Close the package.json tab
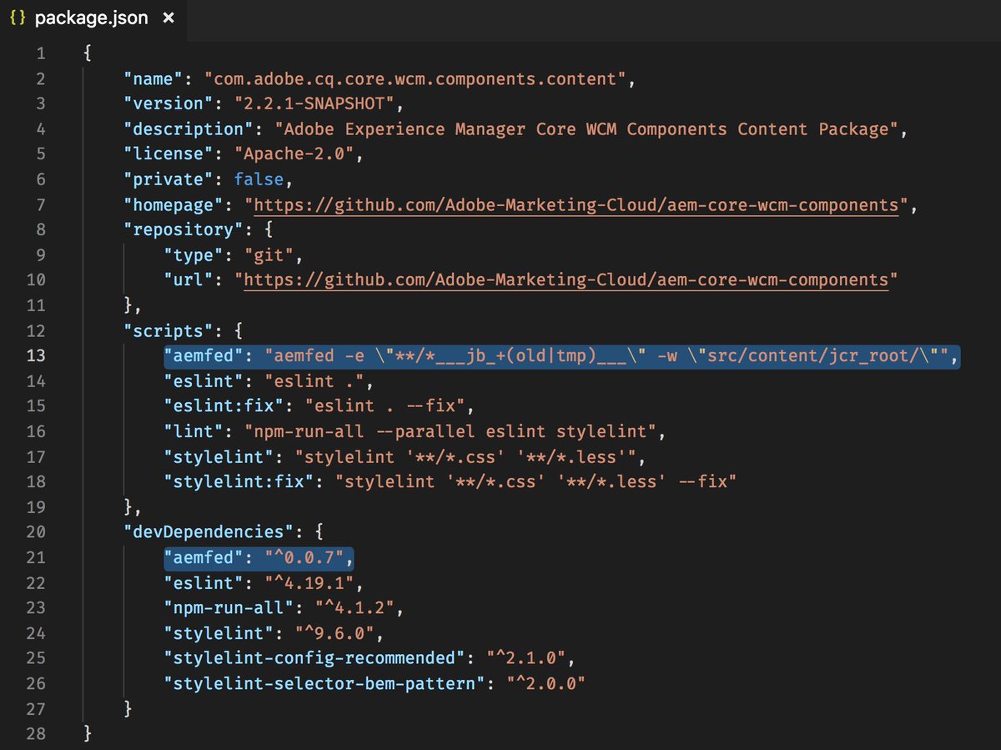The image size is (1001, 750). tap(169, 18)
